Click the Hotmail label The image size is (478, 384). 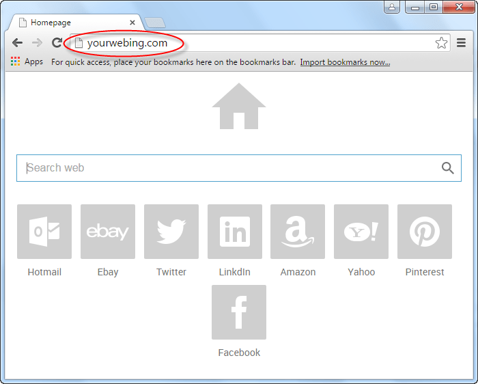click(x=44, y=272)
